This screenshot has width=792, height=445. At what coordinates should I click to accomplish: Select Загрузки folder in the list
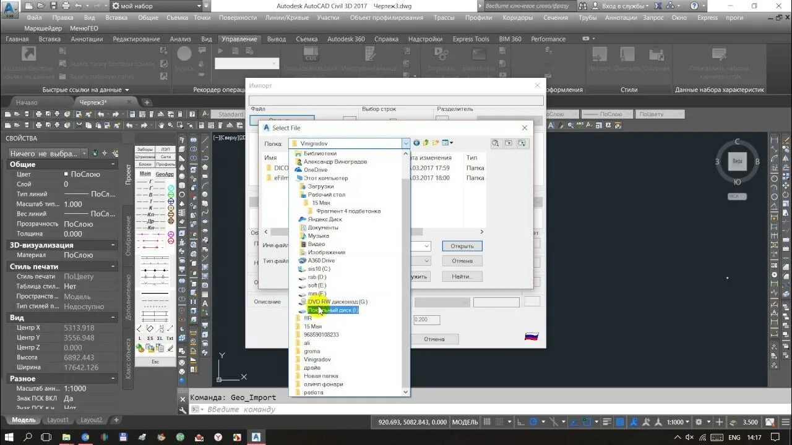click(x=321, y=186)
